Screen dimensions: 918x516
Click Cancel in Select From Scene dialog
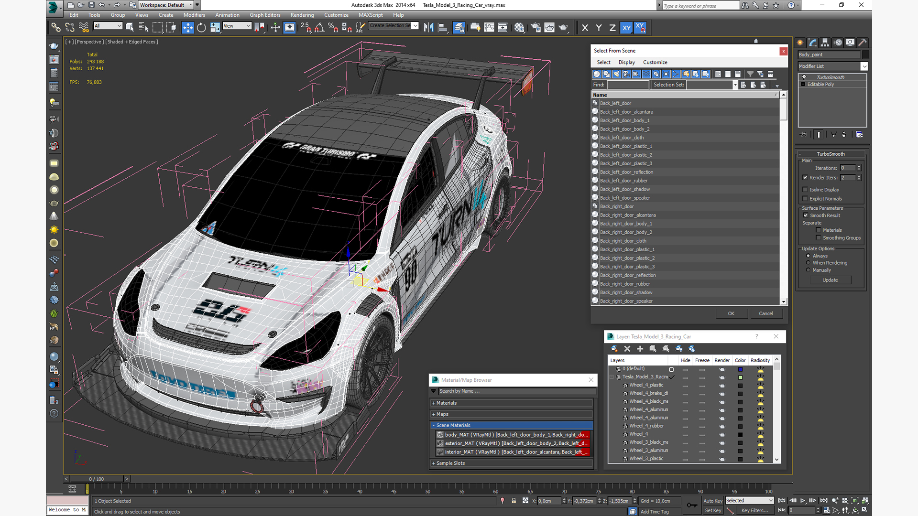coord(766,314)
